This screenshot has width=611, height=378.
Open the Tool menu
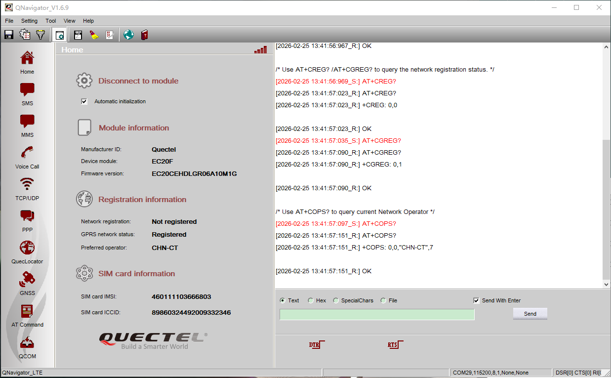[x=51, y=21]
